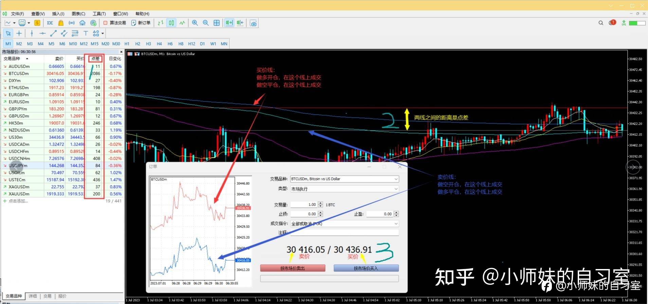Expand the 类型 order type dropdown
The height and width of the screenshot is (304, 648).
pyautogui.click(x=396, y=189)
